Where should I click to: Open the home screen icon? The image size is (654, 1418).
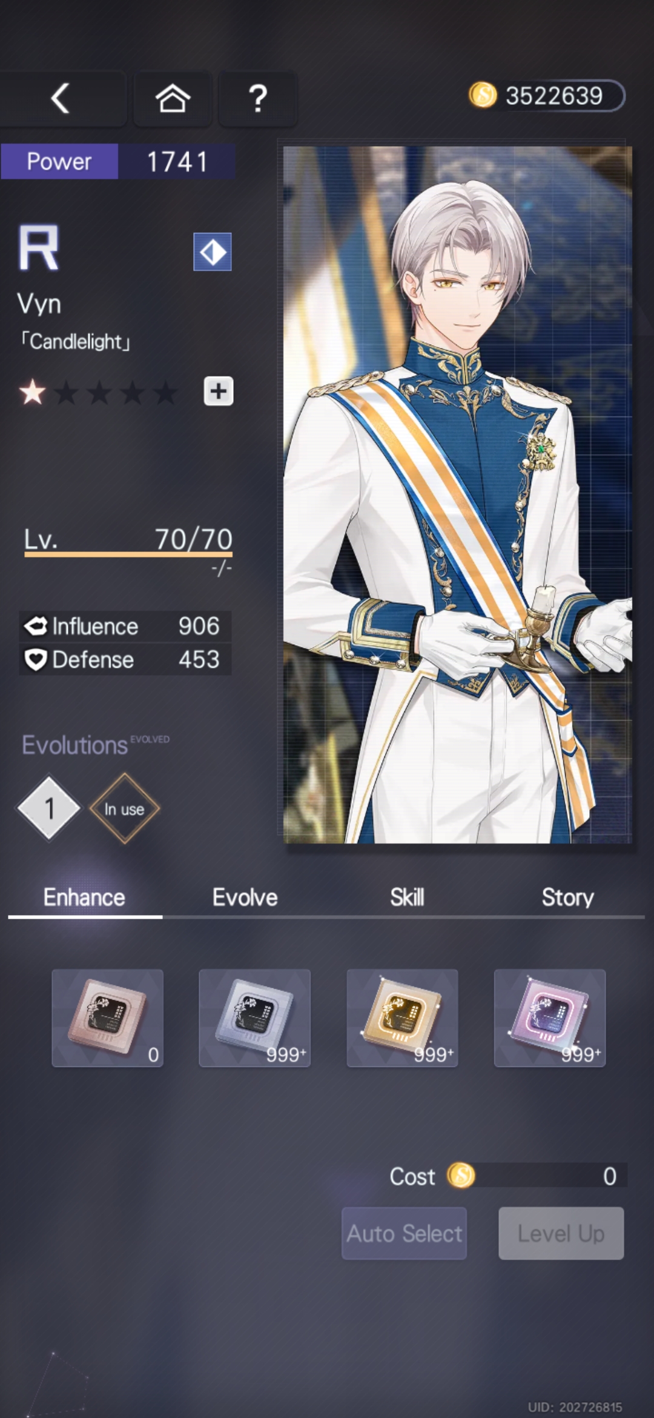click(x=173, y=98)
